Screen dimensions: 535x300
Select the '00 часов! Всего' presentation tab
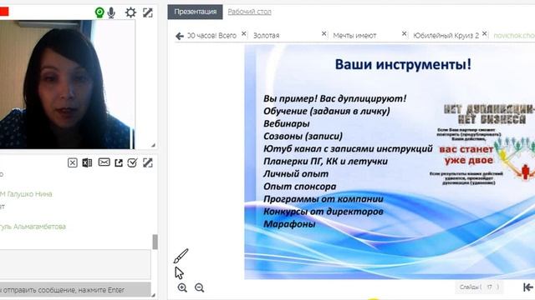pyautogui.click(x=211, y=35)
